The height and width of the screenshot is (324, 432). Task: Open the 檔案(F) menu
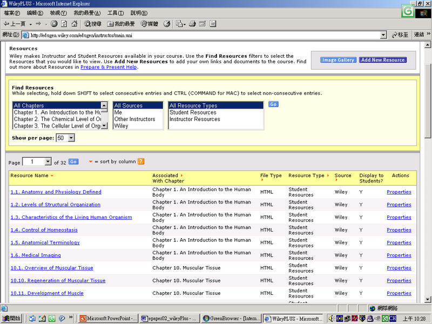[12, 13]
